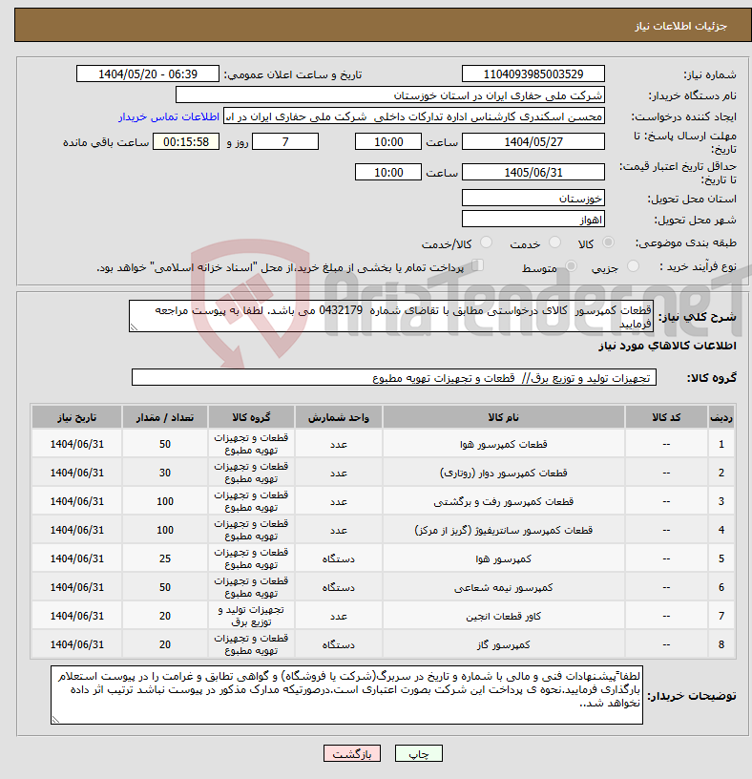Screen dimensions: 752x779
Task: Click row item کاور قطعات انجین
Action: [504, 617]
